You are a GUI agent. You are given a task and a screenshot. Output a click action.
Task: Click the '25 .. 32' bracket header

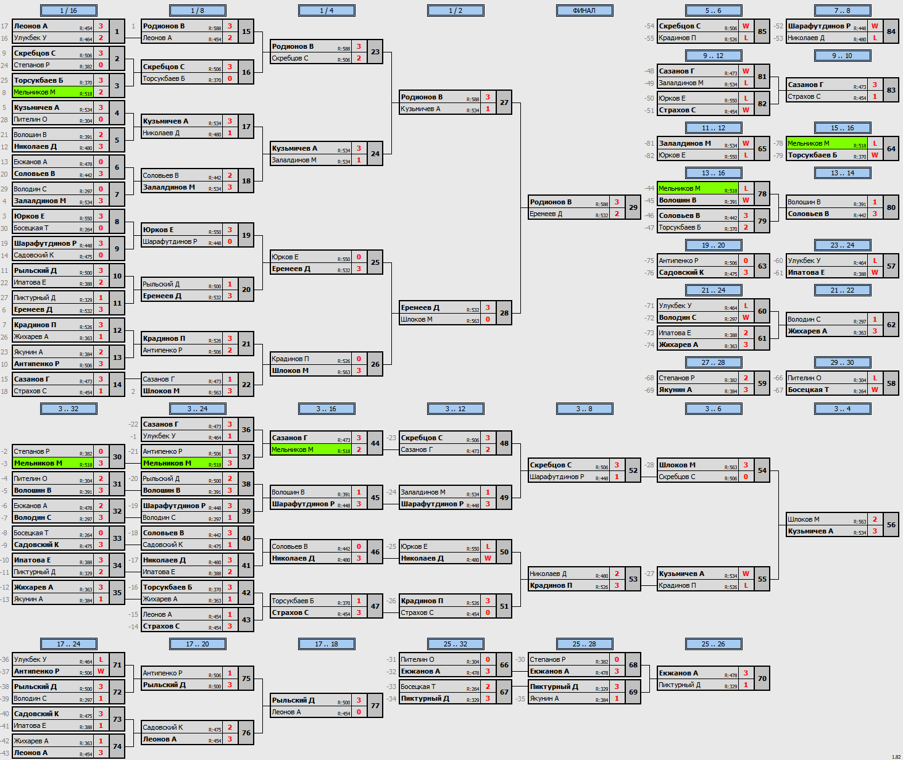(456, 644)
